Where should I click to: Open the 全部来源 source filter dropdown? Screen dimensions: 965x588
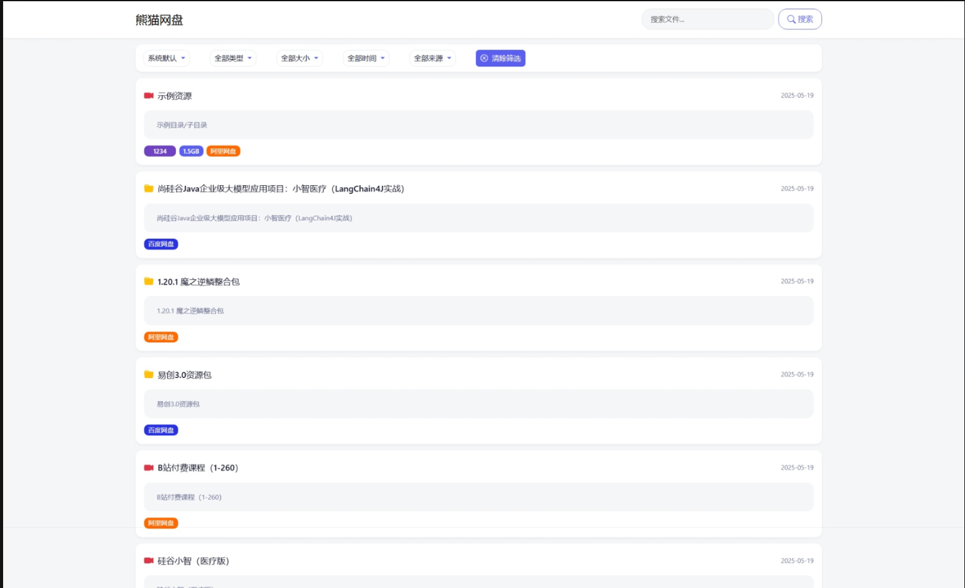click(x=433, y=58)
